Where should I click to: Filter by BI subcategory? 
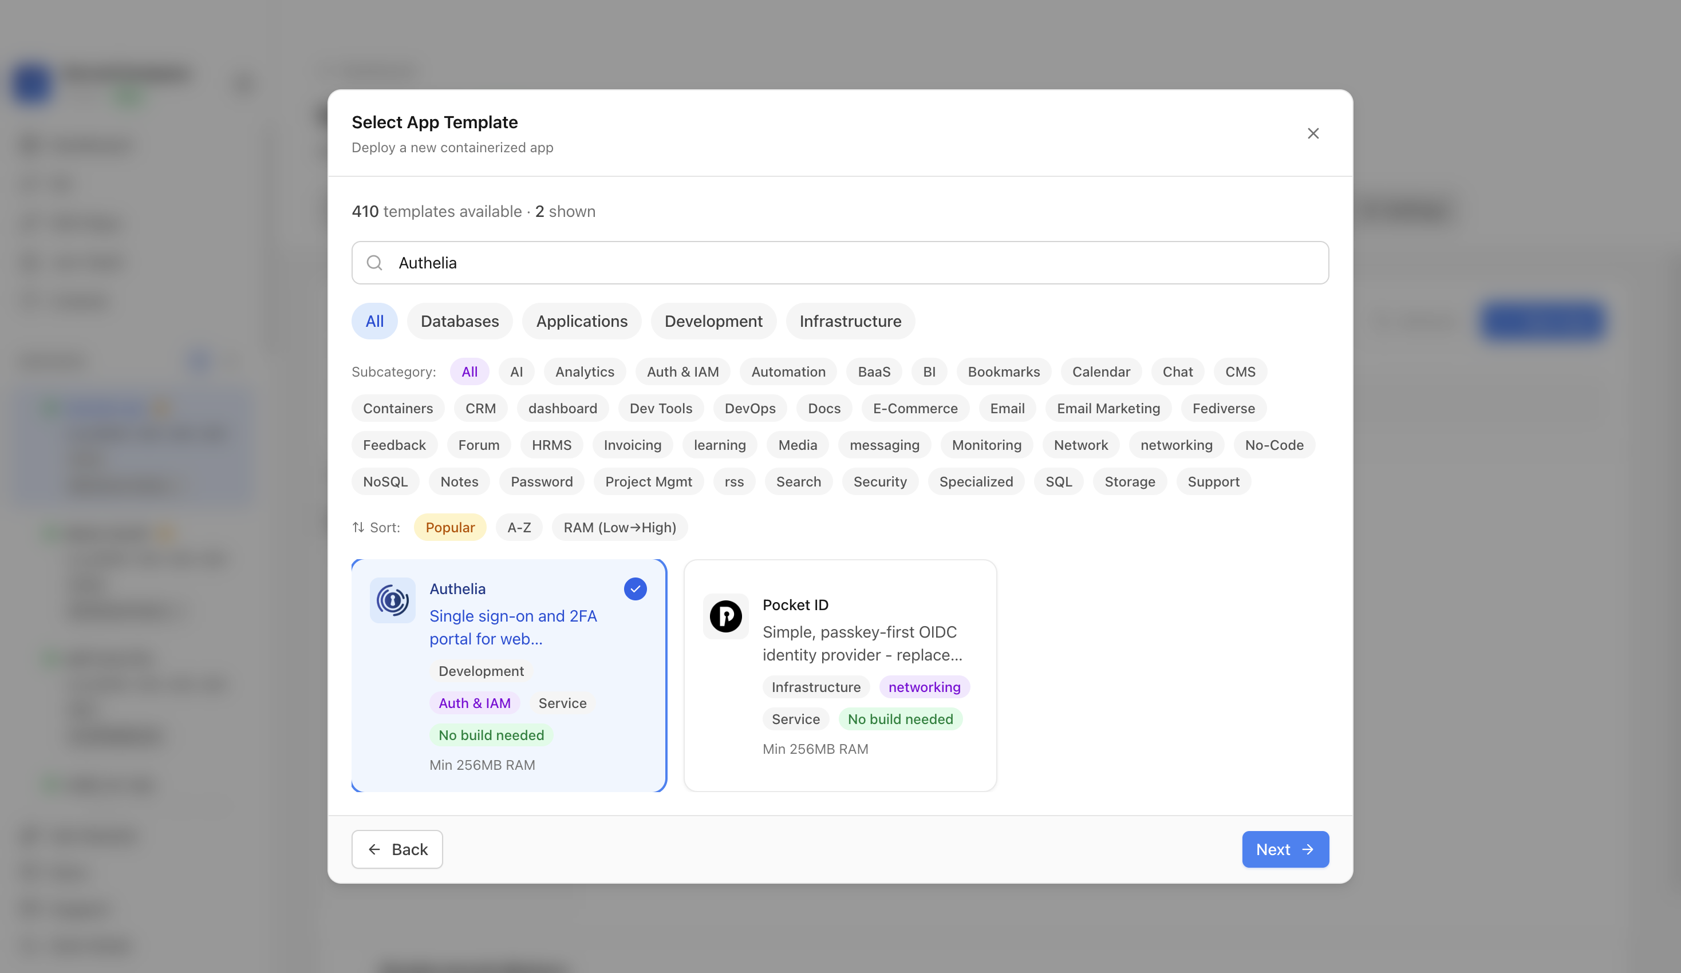tap(929, 371)
